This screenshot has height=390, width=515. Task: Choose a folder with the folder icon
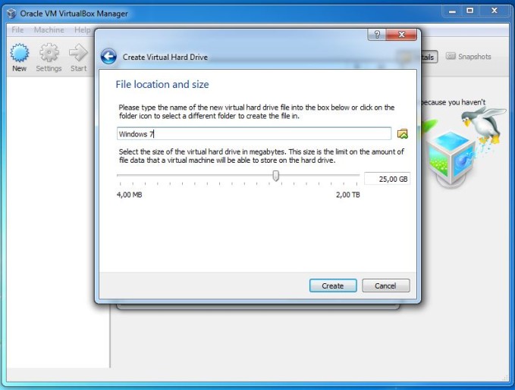coord(402,133)
